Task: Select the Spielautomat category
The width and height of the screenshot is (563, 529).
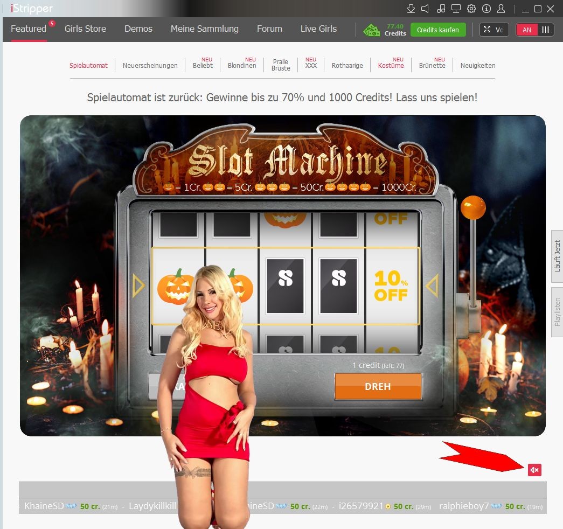Action: (x=88, y=65)
